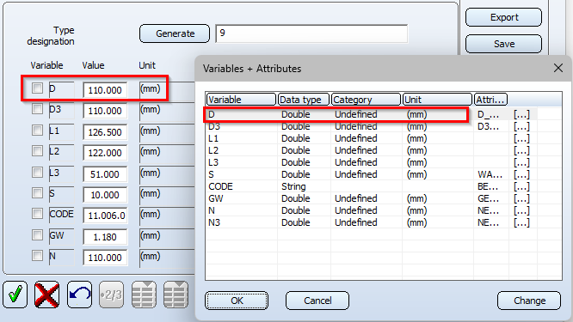Click the Type designation text field
This screenshot has height=322, width=573.
pos(311,33)
